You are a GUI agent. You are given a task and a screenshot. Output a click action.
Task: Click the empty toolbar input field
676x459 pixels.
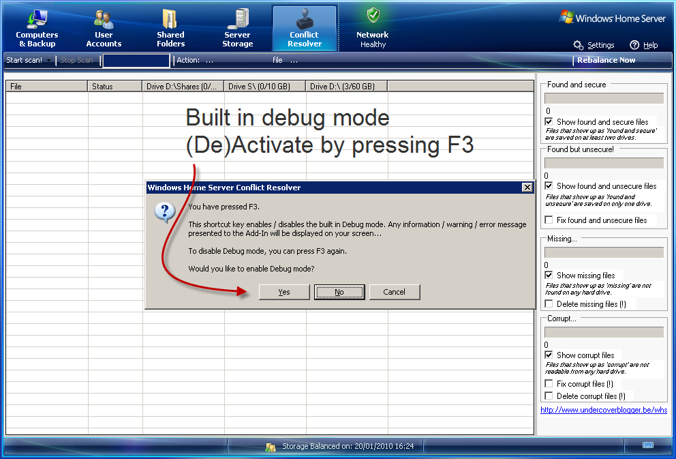[x=136, y=61]
